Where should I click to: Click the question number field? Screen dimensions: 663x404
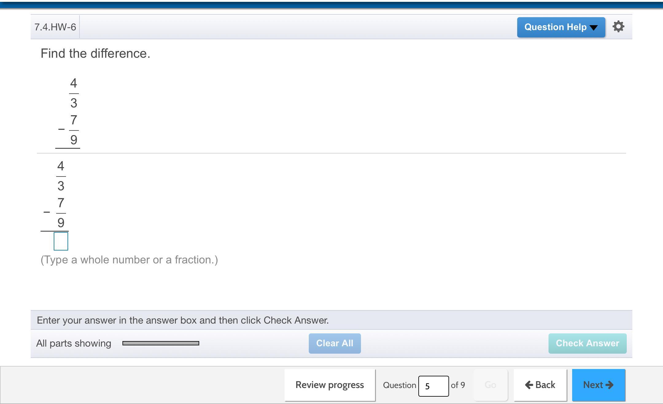pos(433,386)
